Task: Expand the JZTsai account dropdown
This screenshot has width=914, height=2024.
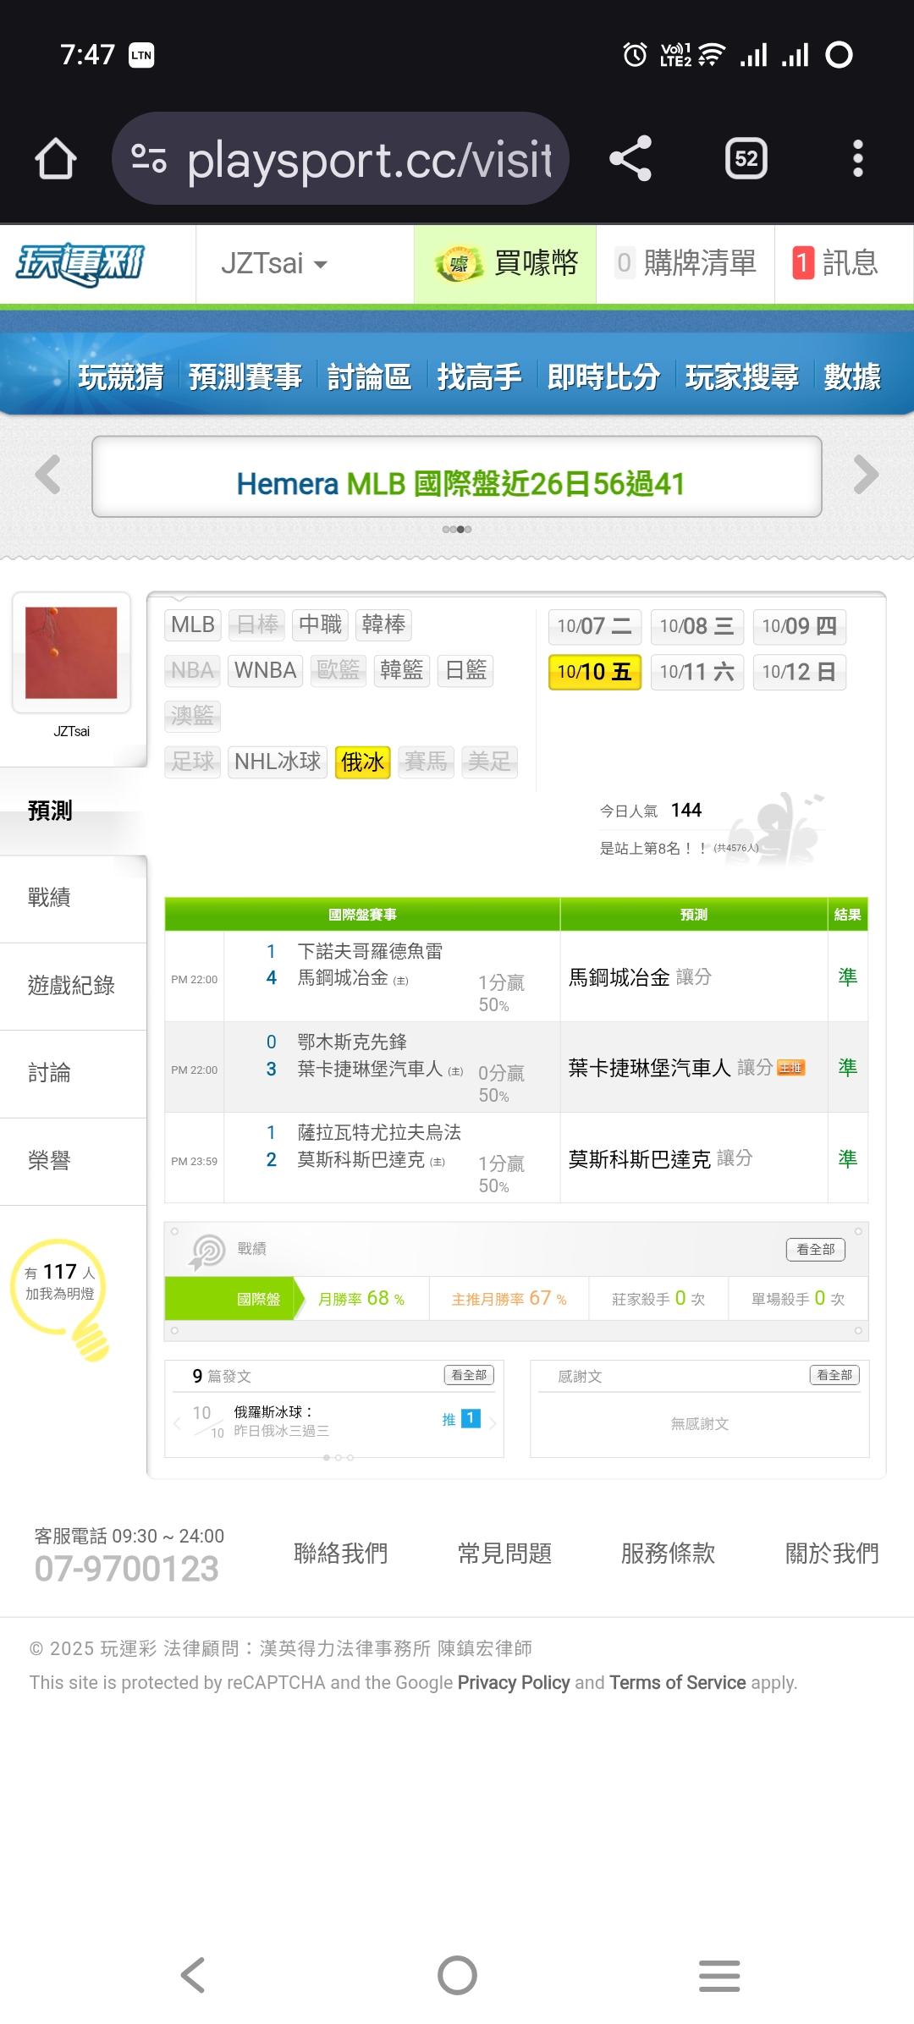Action: pos(273,264)
